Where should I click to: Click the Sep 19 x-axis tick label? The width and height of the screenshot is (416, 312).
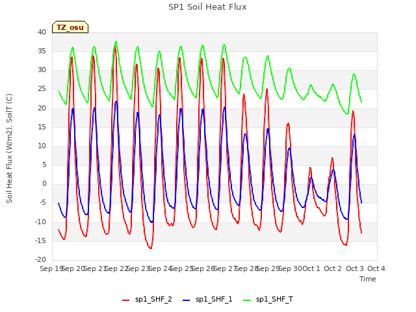(x=51, y=268)
